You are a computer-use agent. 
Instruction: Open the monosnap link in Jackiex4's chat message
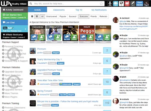pyautogui.click(x=134, y=28)
